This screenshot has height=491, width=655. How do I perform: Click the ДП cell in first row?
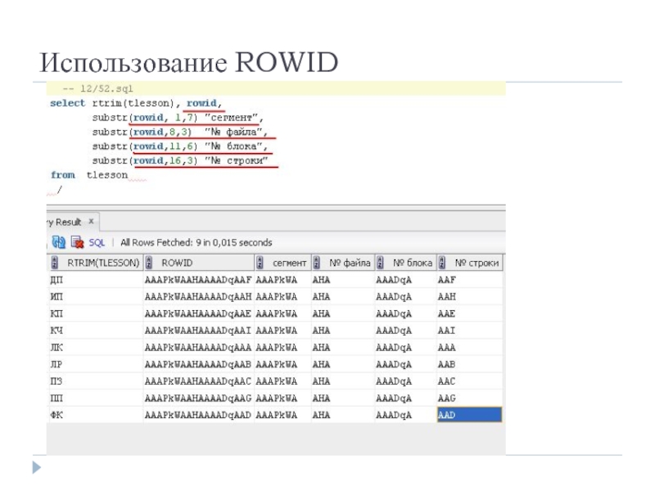(x=57, y=279)
